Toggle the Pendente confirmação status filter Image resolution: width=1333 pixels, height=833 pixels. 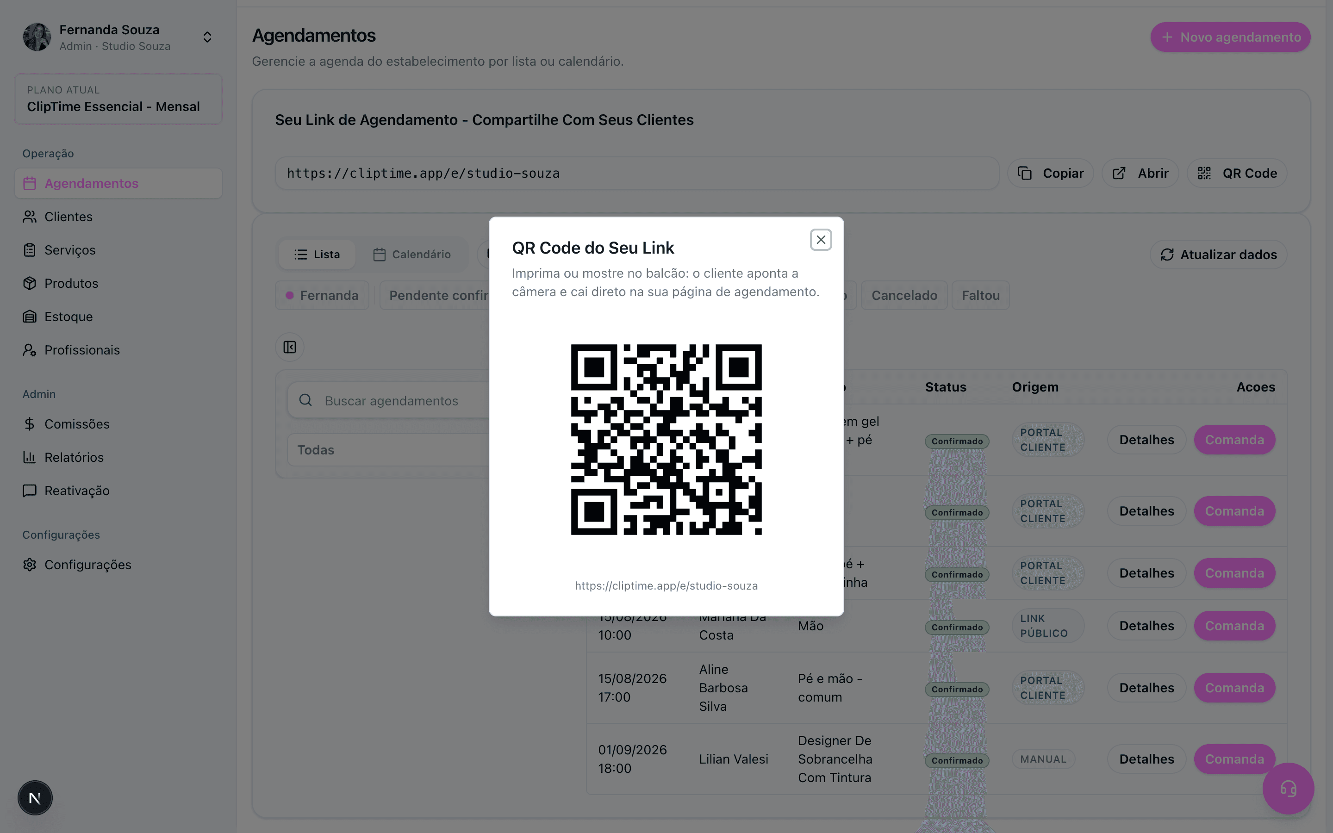(x=435, y=295)
